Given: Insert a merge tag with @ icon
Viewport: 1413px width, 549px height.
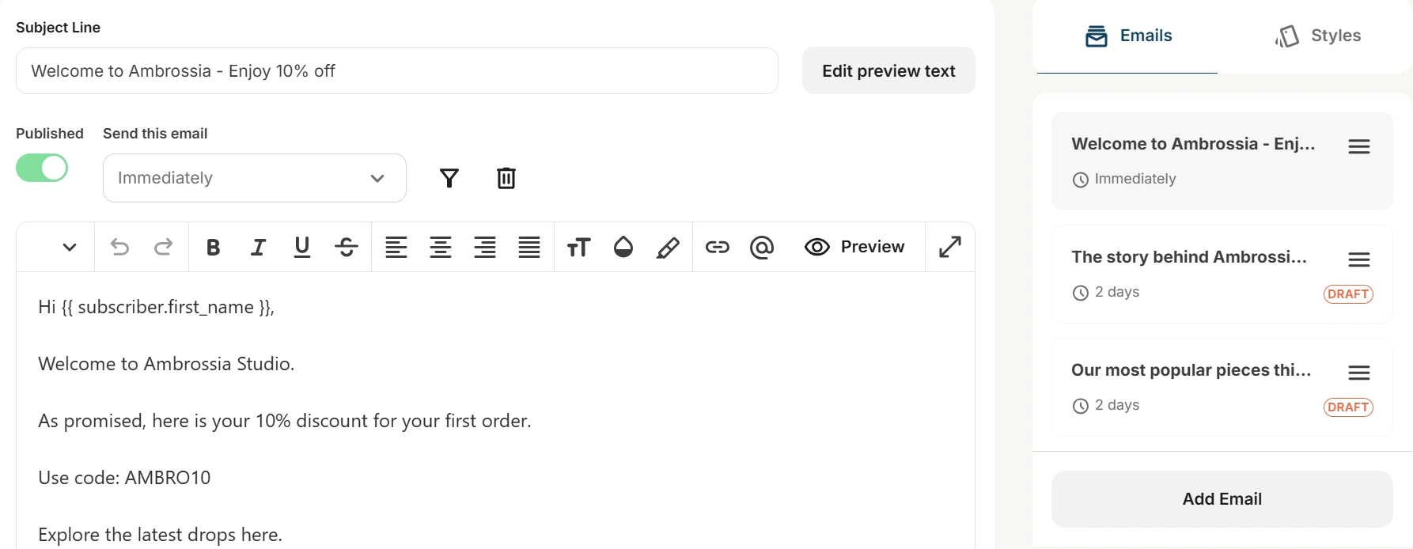Looking at the screenshot, I should (x=761, y=248).
